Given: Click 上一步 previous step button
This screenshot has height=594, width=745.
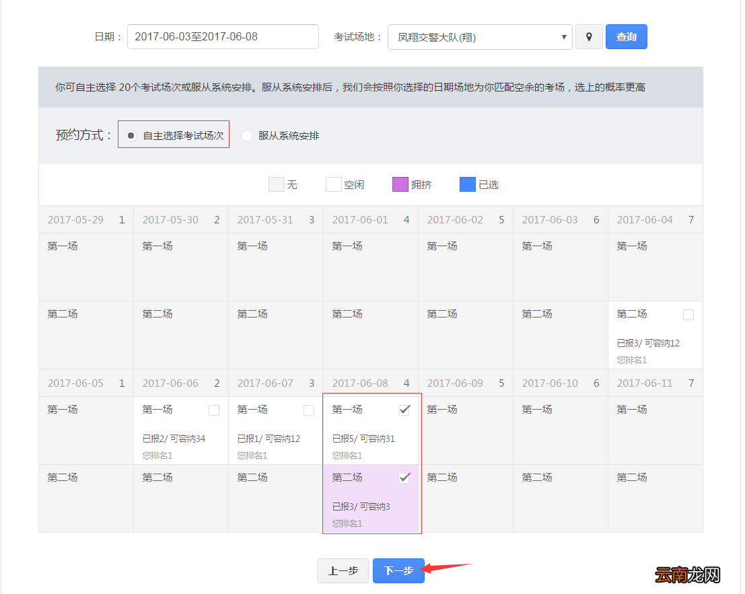Looking at the screenshot, I should click(343, 570).
